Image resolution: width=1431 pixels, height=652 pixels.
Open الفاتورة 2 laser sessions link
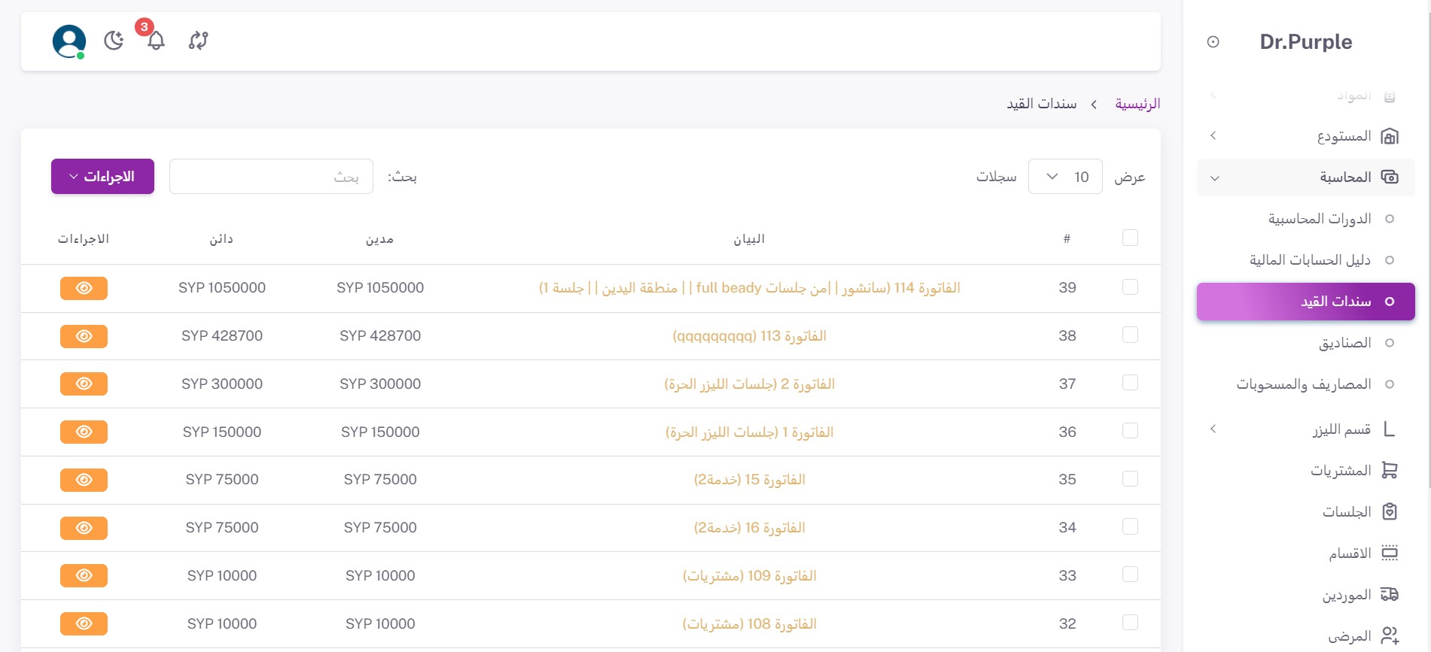point(749,384)
